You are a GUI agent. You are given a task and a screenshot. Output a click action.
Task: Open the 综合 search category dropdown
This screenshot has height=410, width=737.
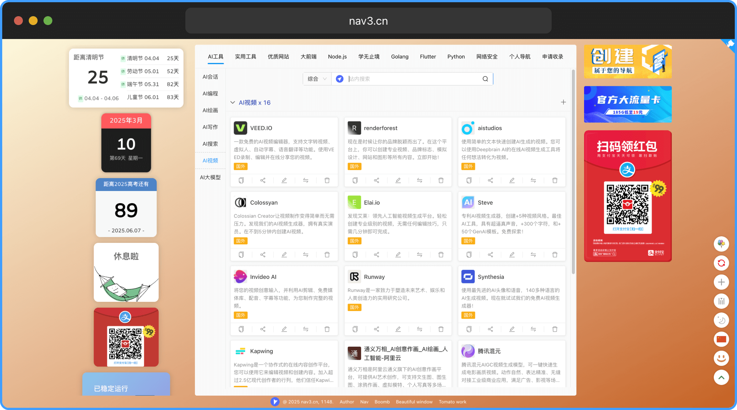click(317, 79)
